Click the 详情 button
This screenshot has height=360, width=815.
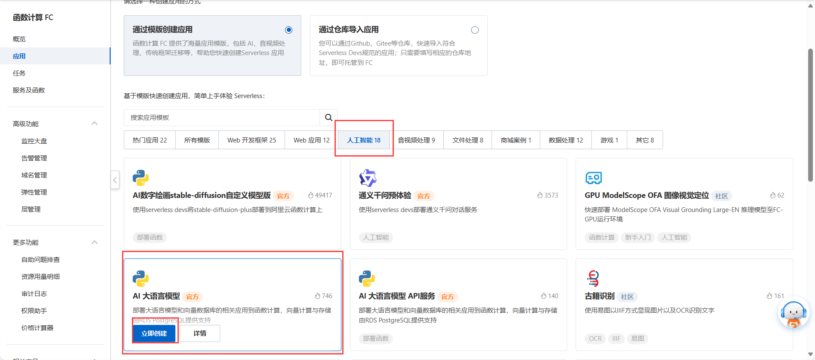click(200, 334)
